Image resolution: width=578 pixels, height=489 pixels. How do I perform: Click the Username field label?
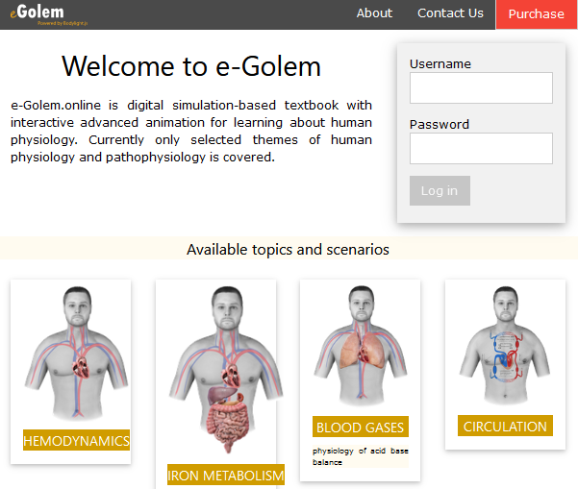440,64
